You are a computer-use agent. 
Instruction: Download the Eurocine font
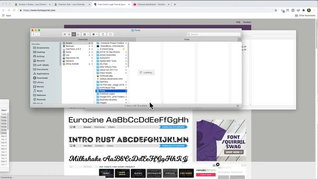173,127
